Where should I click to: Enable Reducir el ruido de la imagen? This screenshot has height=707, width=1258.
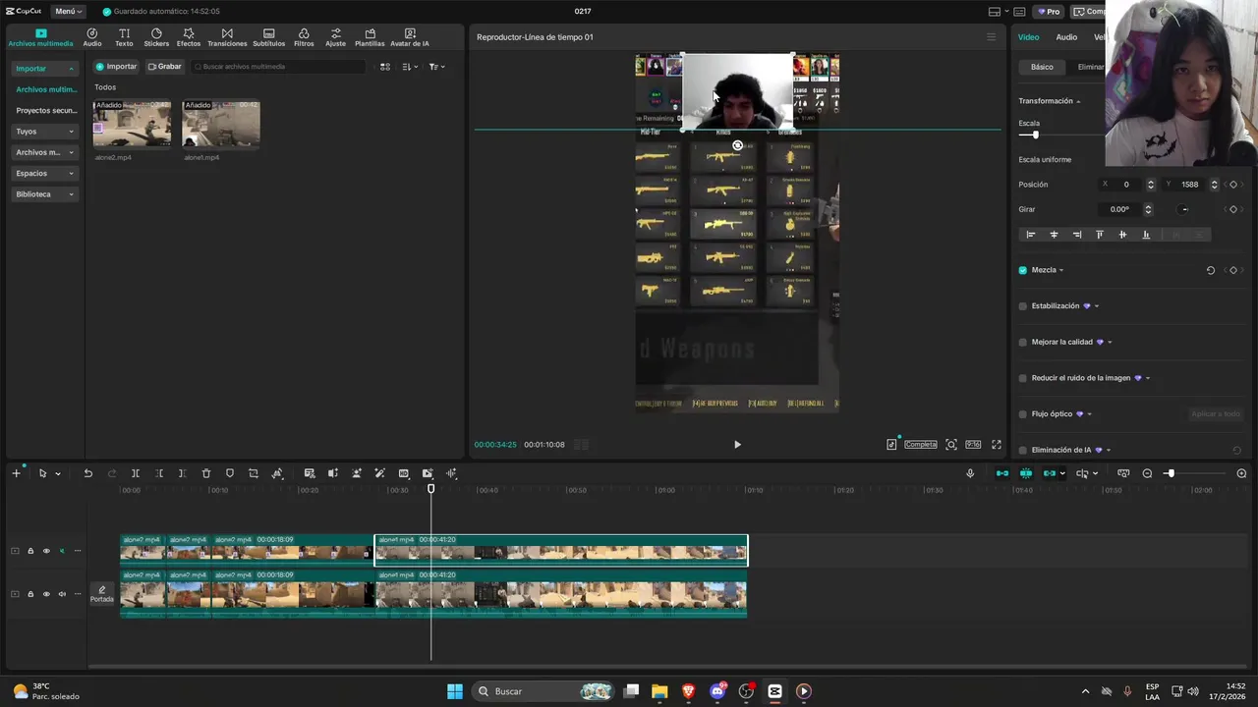[1023, 378]
